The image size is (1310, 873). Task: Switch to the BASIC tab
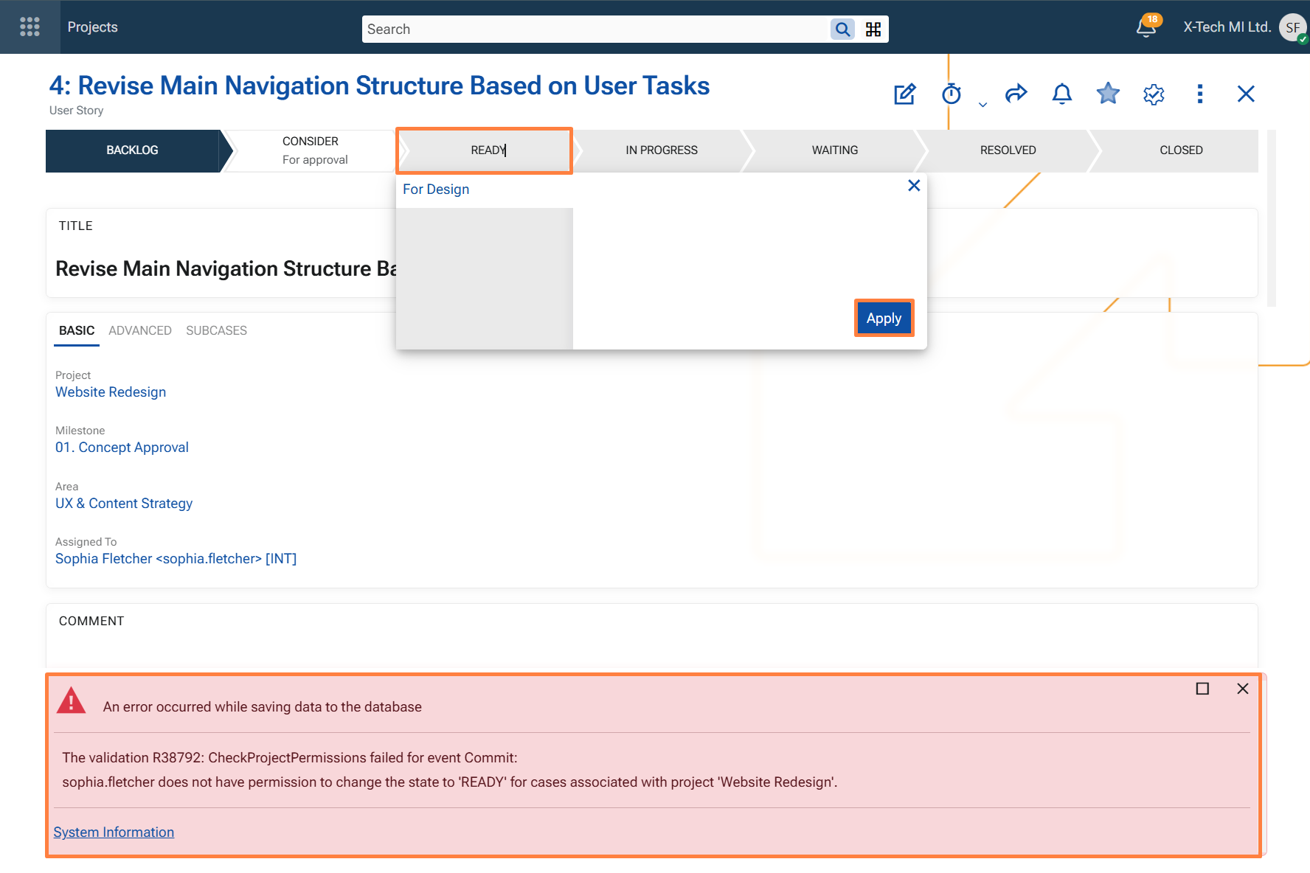click(x=77, y=331)
